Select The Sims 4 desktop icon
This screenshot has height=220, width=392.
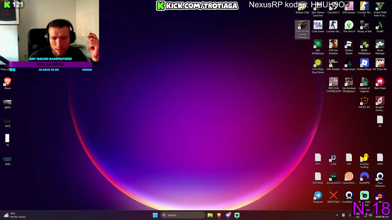(349, 27)
